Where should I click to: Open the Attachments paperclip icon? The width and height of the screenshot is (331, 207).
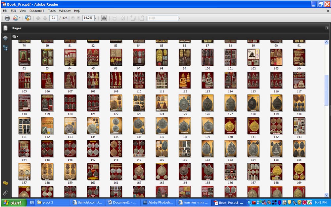click(5, 193)
